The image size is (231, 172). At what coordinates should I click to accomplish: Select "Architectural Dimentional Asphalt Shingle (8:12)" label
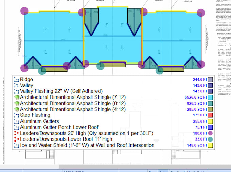pos(73,103)
